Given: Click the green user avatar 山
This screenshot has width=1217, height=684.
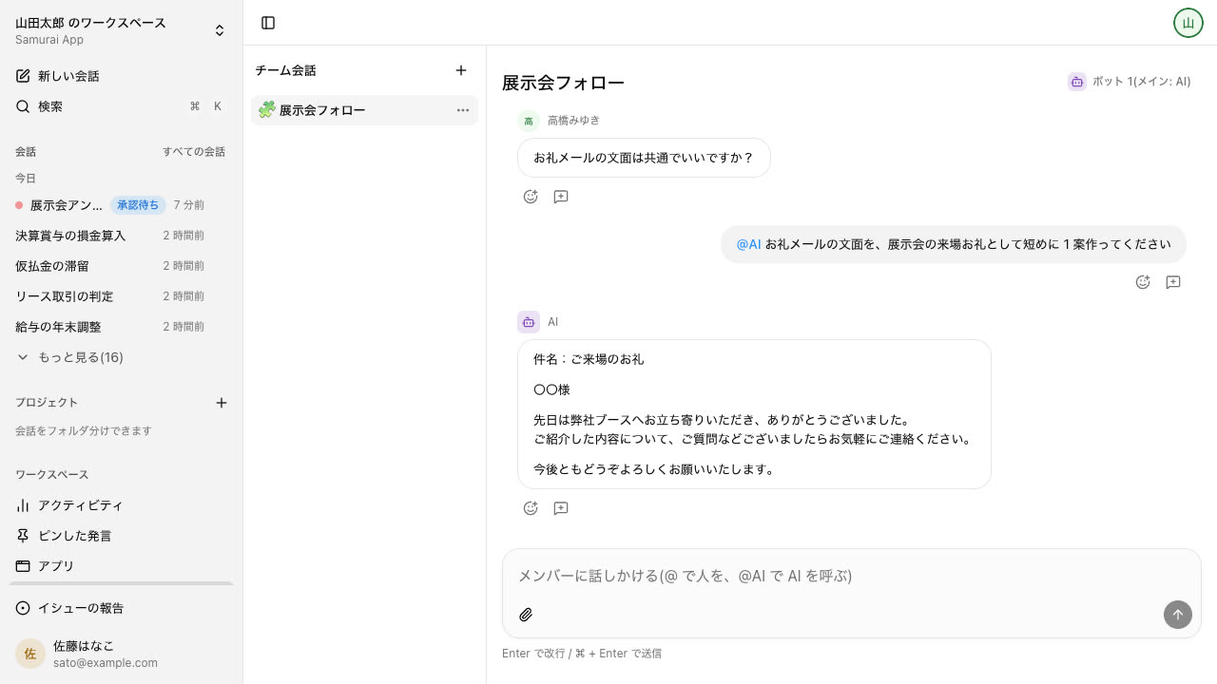Looking at the screenshot, I should tap(1188, 23).
